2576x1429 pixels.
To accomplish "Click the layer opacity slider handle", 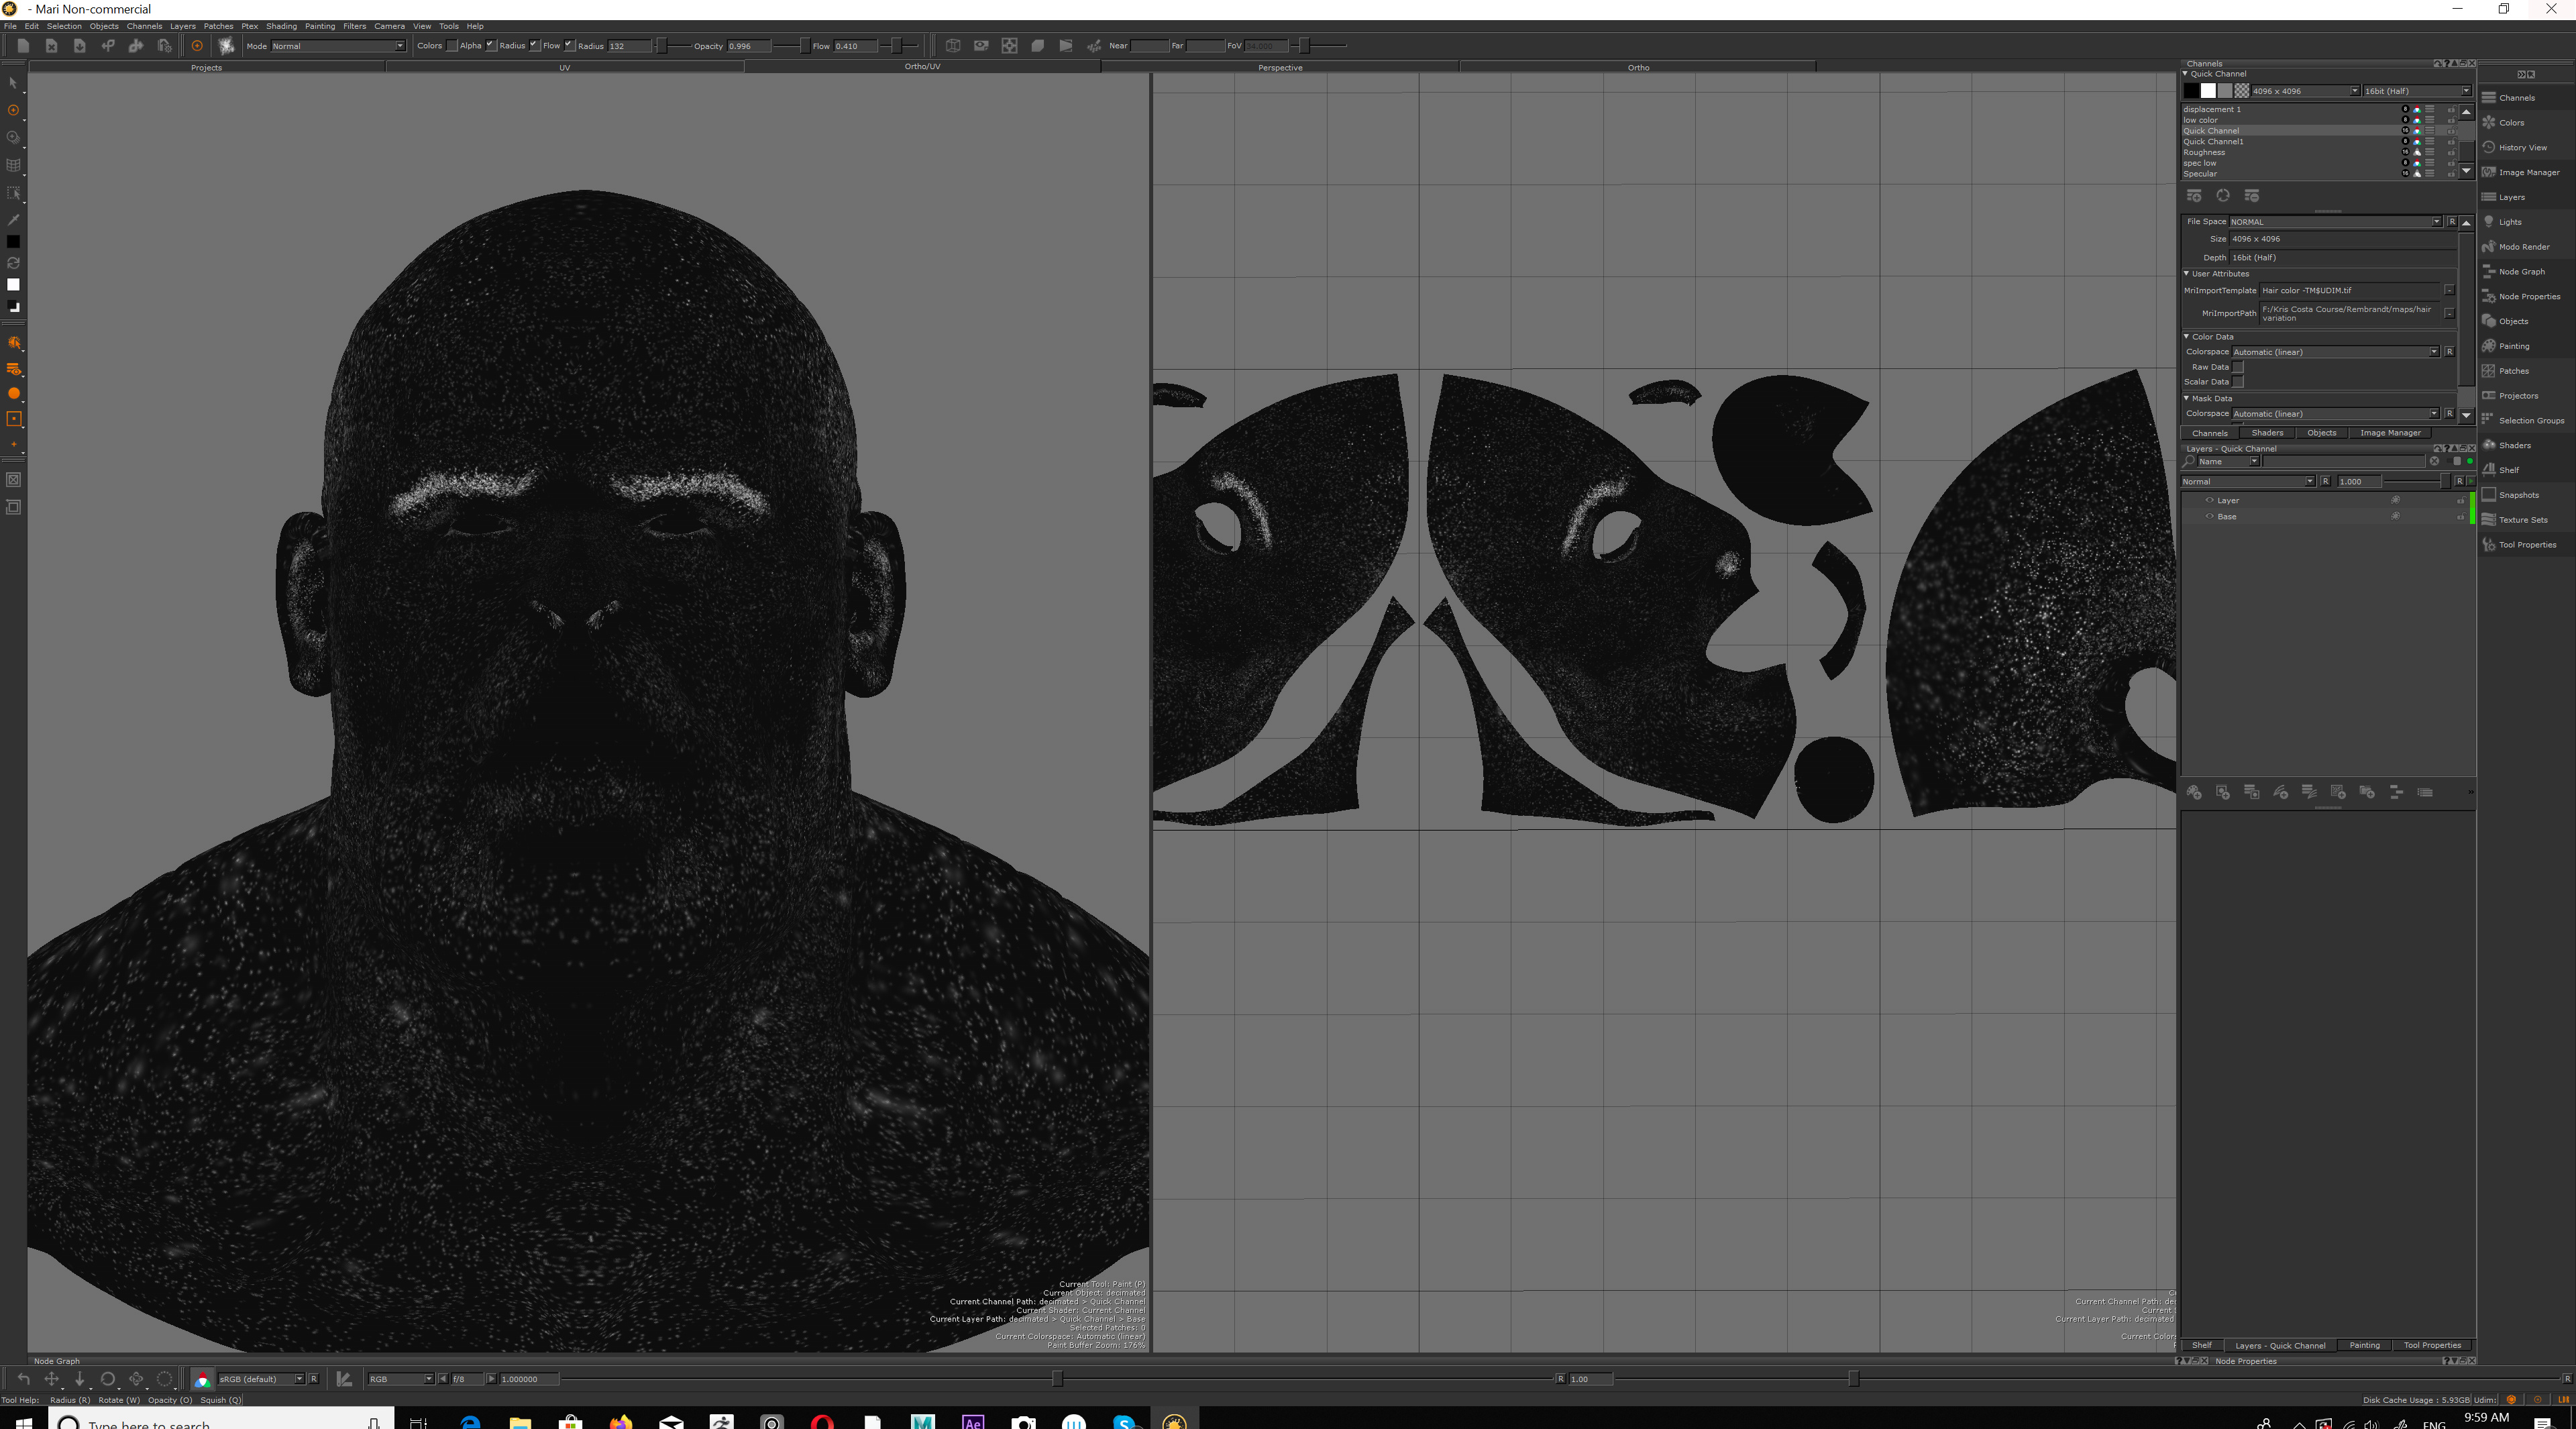I will [2446, 482].
